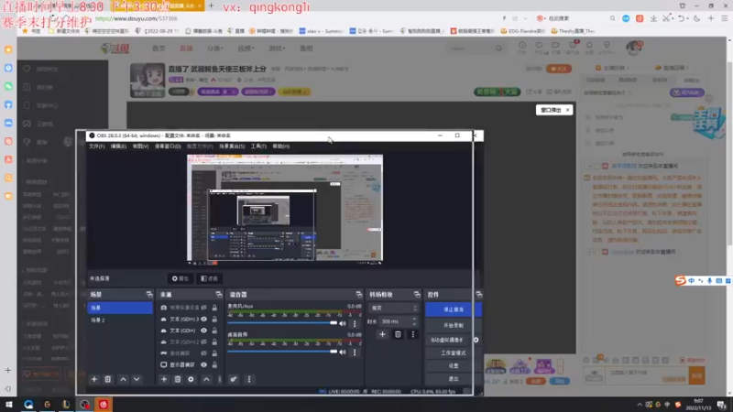Open Windows Start menu

9,405
